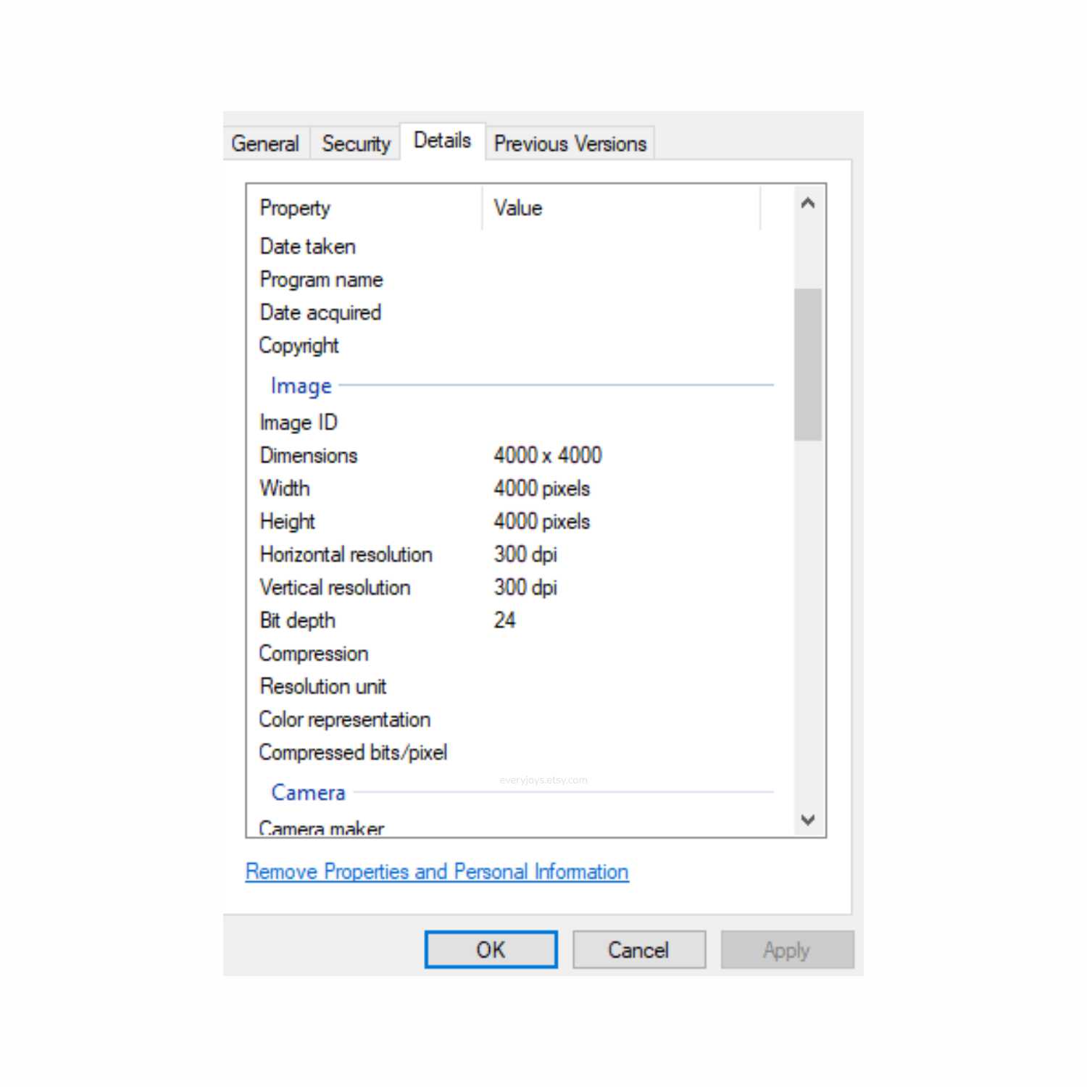This screenshot has width=1087, height=1087.
Task: Click the Value column header
Action: 622,208
